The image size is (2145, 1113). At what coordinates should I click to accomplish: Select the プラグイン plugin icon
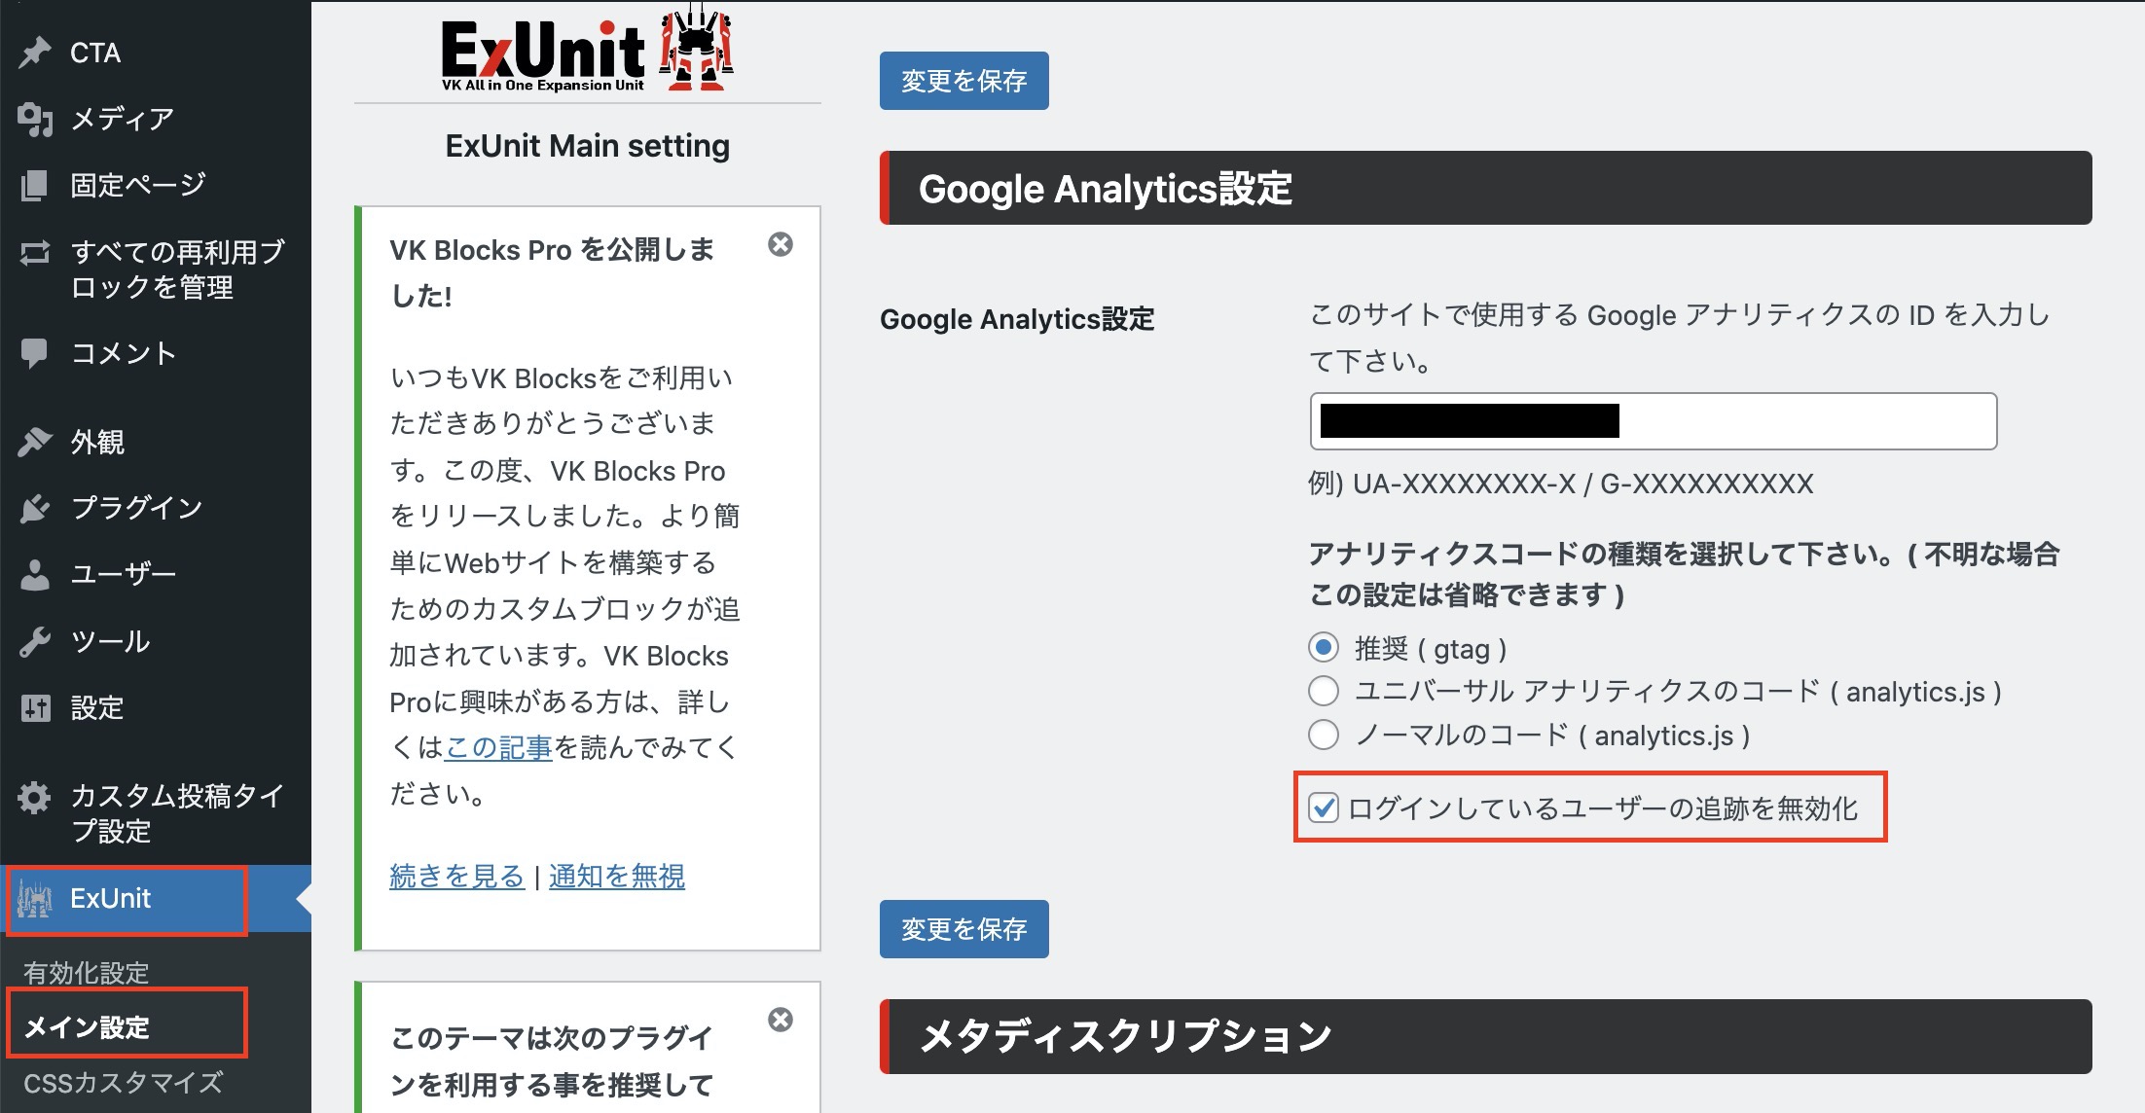35,507
